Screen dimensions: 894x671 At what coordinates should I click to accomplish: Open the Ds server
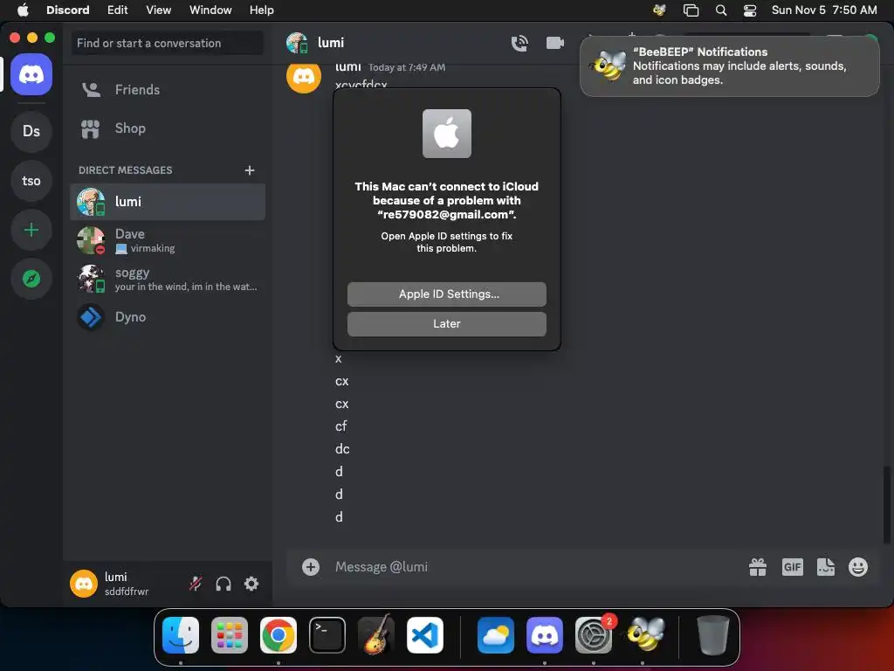31,132
